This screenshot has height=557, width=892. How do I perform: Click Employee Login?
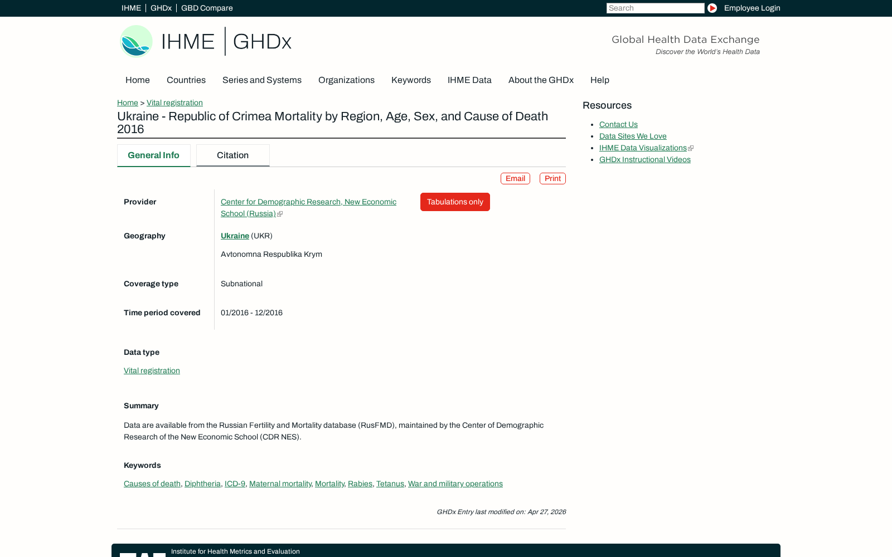[x=752, y=8]
